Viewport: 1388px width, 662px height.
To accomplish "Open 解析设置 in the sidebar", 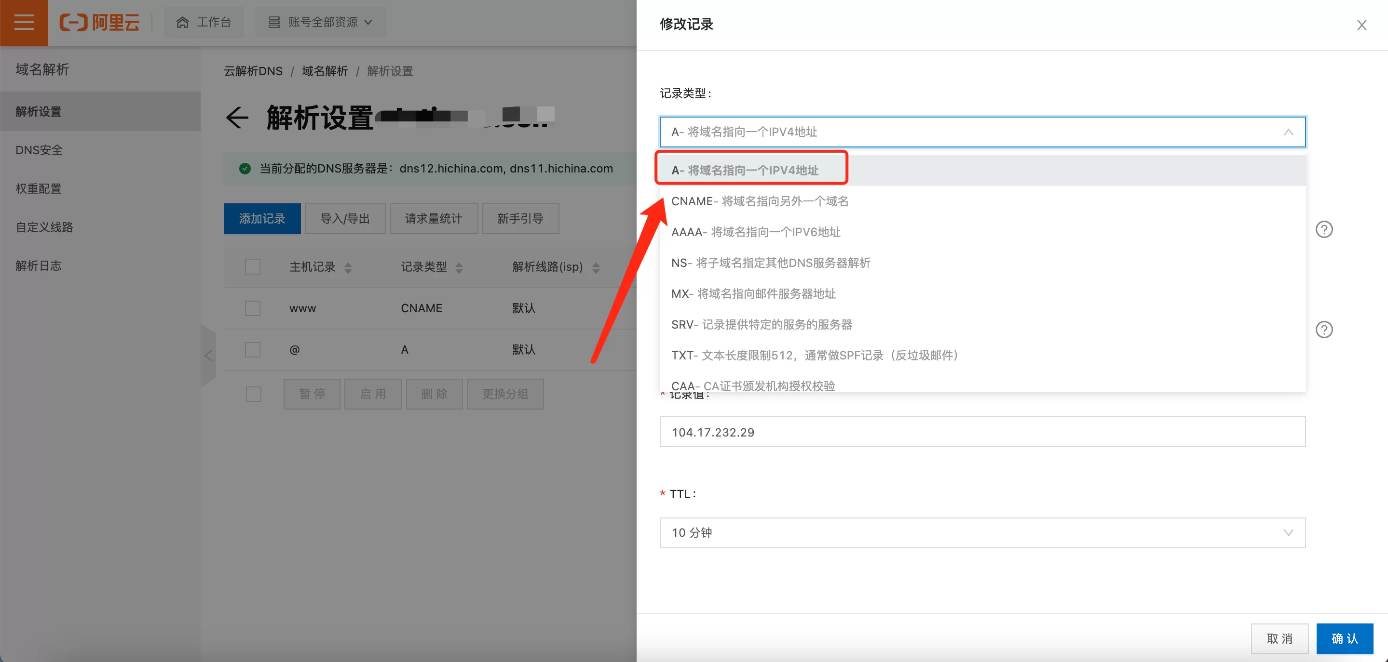I will click(100, 111).
